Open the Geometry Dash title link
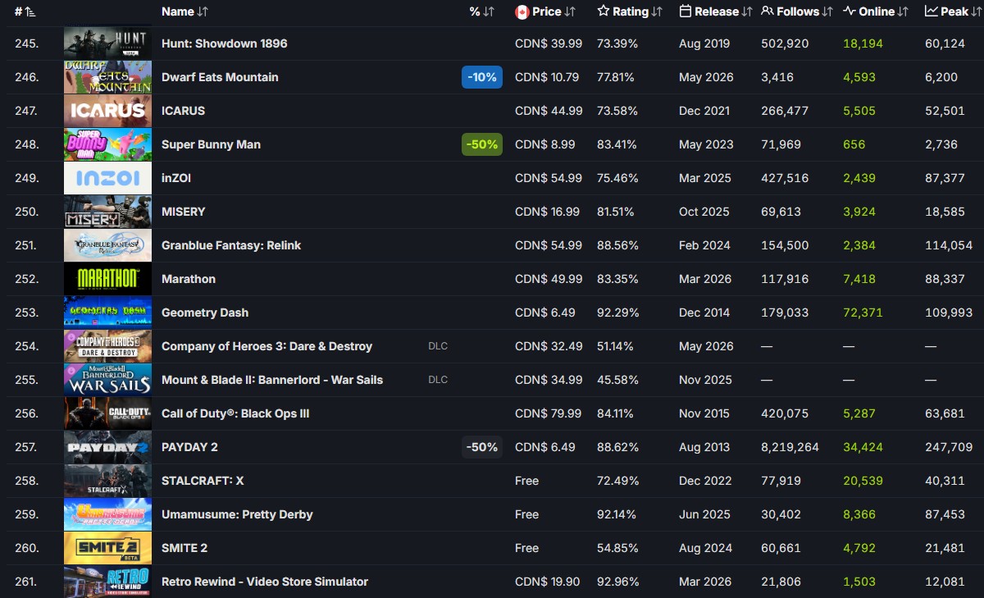The height and width of the screenshot is (598, 984). pos(205,313)
